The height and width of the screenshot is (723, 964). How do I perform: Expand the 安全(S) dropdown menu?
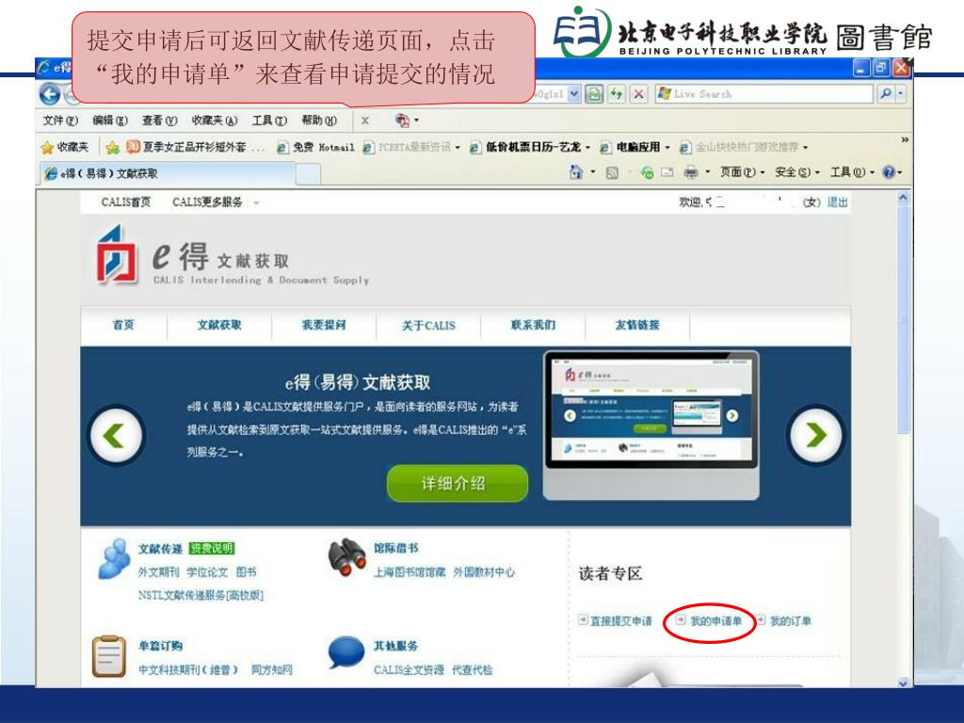tap(796, 172)
